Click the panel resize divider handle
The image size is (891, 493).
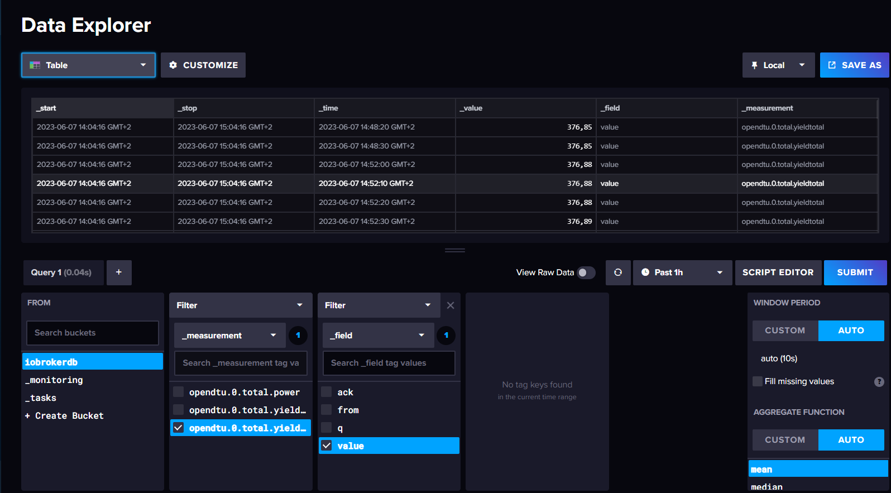pos(455,250)
